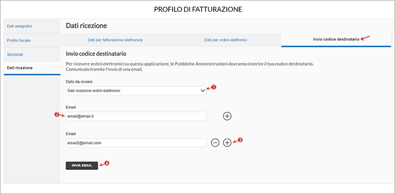
Task: Open the 'Dati ricezione ordini elettronici' combo box
Action: (x=136, y=91)
